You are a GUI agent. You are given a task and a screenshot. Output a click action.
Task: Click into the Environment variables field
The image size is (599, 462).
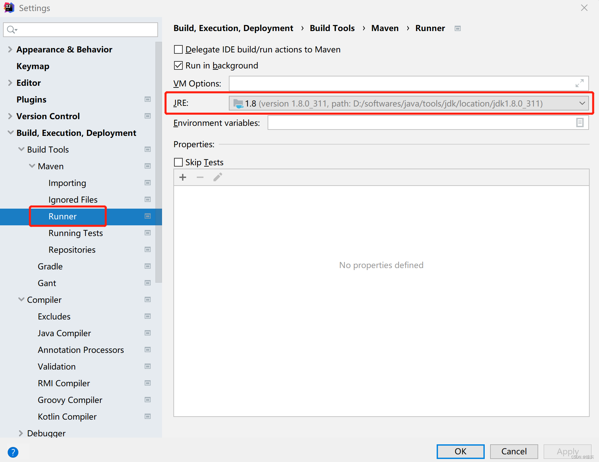point(428,123)
